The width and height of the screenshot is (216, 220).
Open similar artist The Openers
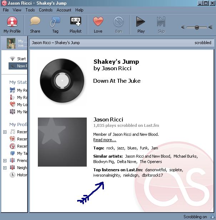[x=151, y=162]
